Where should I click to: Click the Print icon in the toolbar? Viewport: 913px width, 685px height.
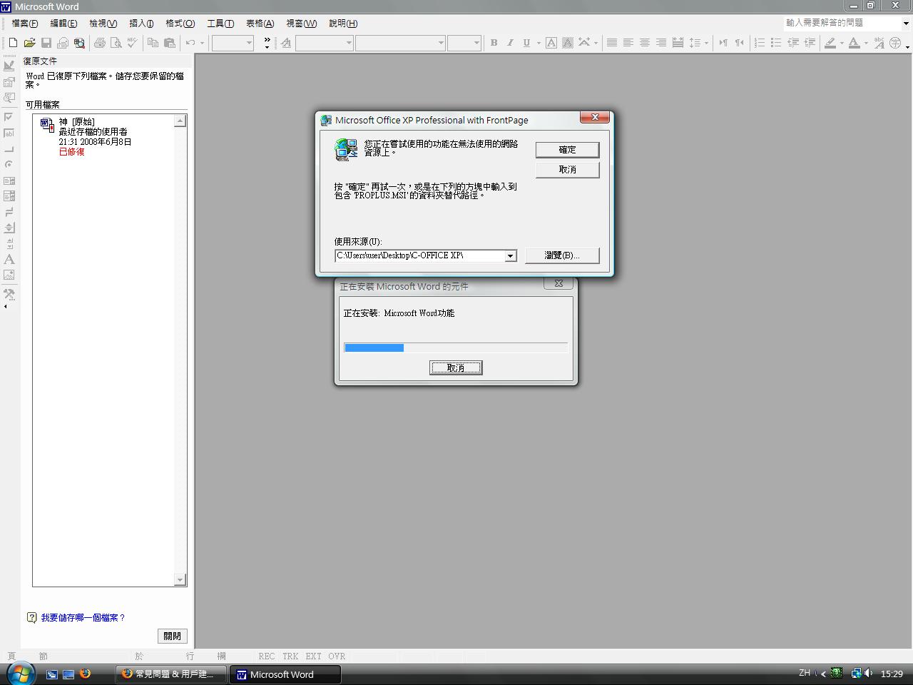pos(100,43)
